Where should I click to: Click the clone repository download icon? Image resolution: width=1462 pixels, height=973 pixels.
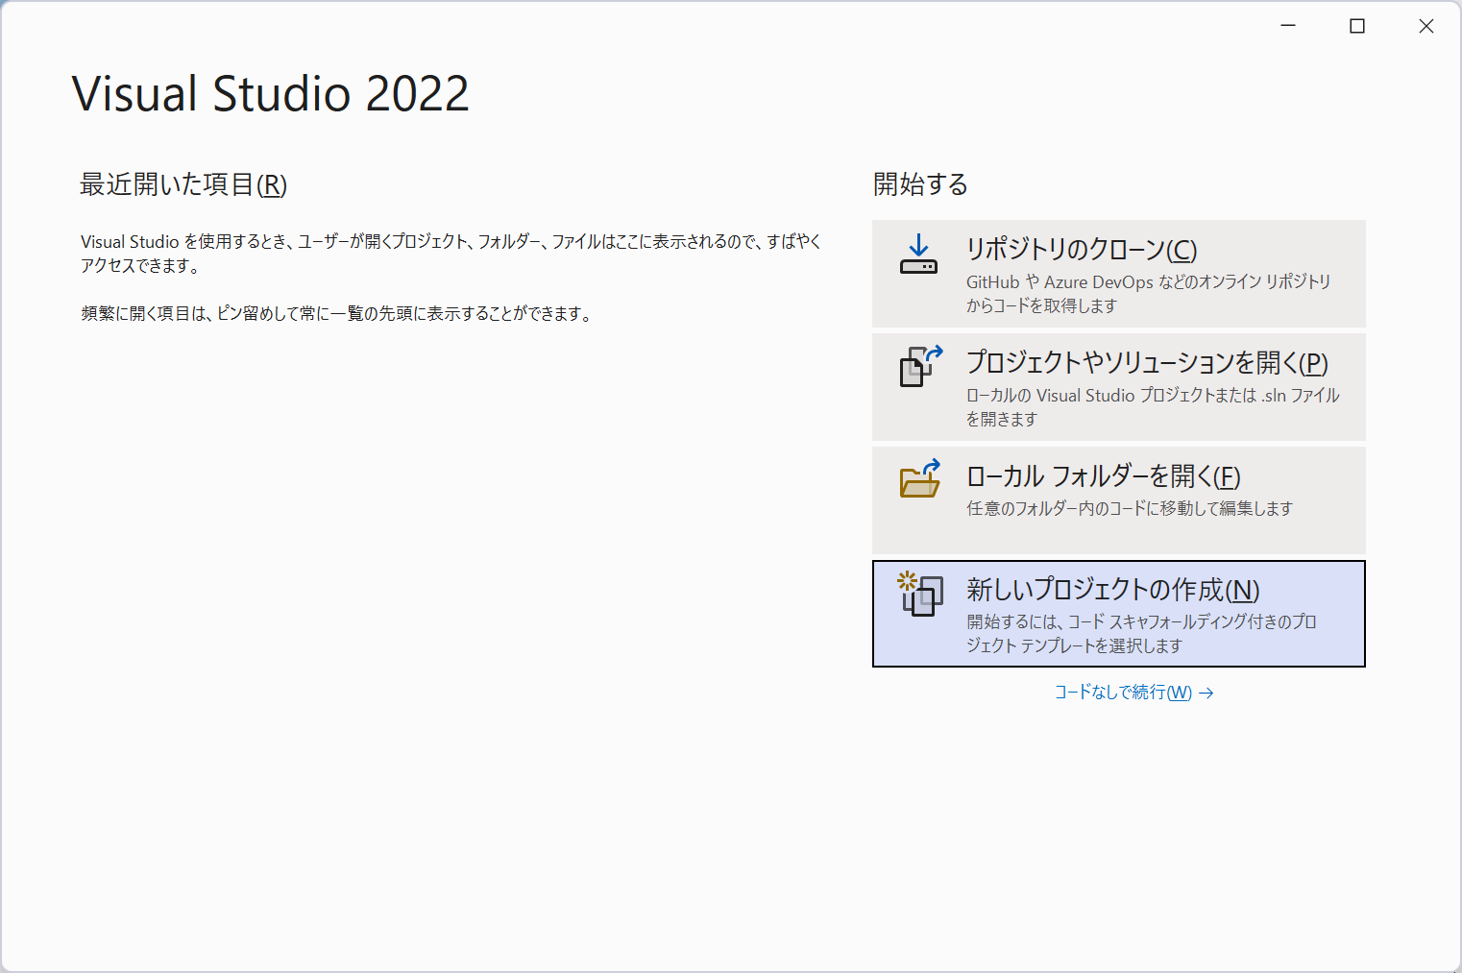click(918, 255)
